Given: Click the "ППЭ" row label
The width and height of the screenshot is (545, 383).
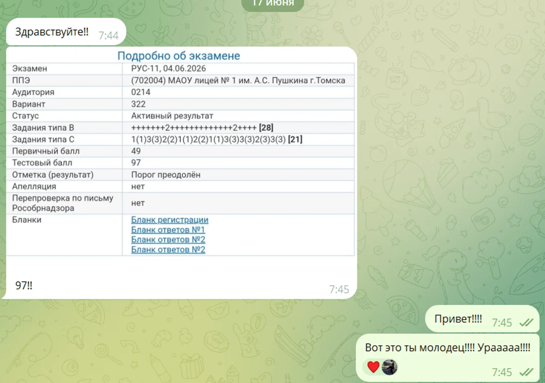Looking at the screenshot, I should pos(21,80).
